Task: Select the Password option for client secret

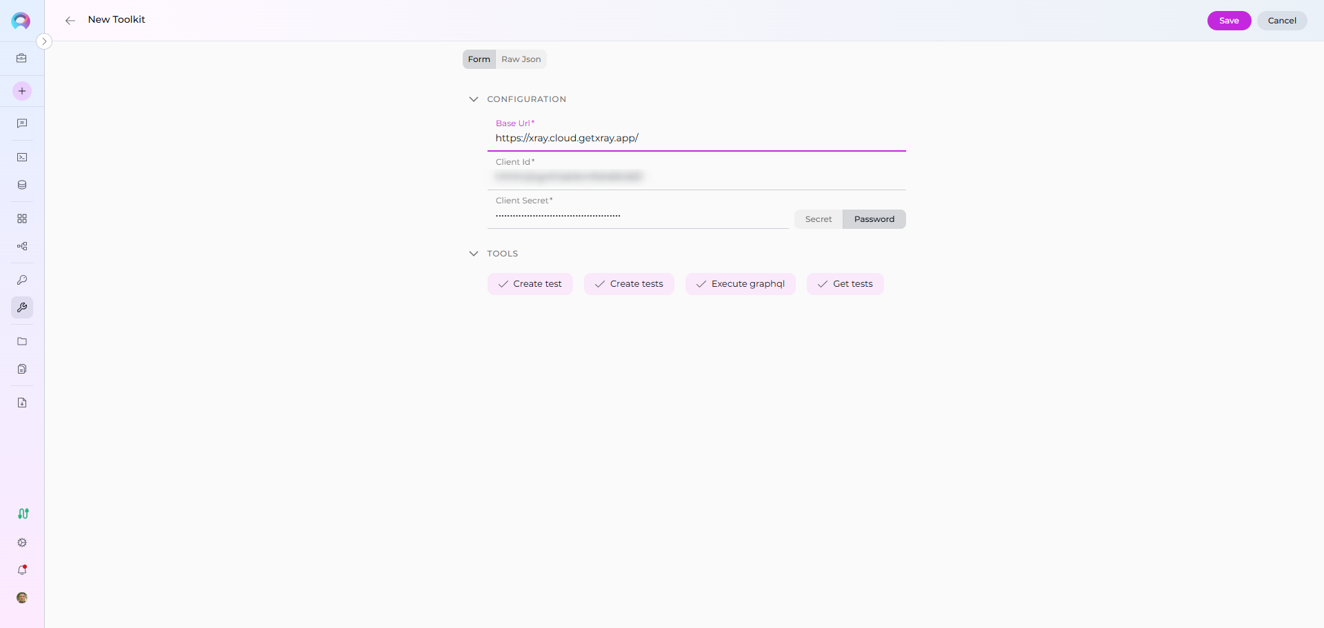Action: [874, 219]
